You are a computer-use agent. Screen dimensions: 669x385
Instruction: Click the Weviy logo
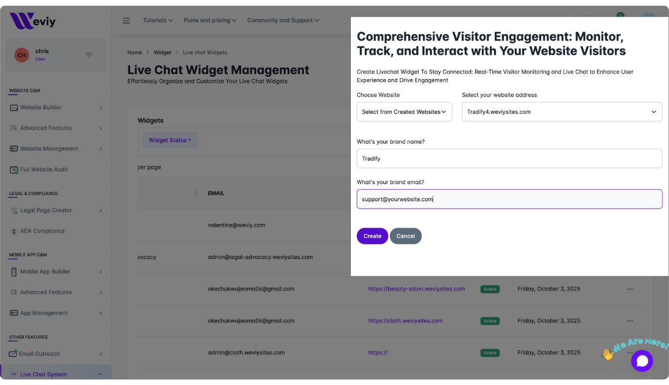pos(33,21)
